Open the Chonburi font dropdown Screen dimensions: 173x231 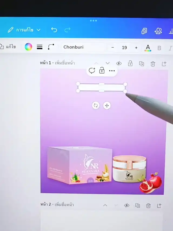[83, 47]
